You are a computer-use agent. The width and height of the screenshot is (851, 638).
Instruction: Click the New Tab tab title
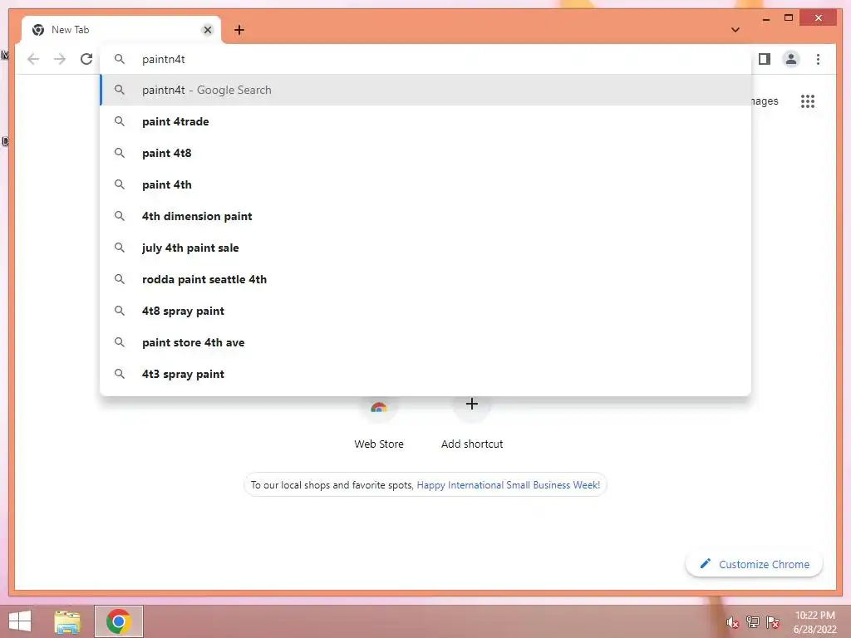pyautogui.click(x=70, y=30)
